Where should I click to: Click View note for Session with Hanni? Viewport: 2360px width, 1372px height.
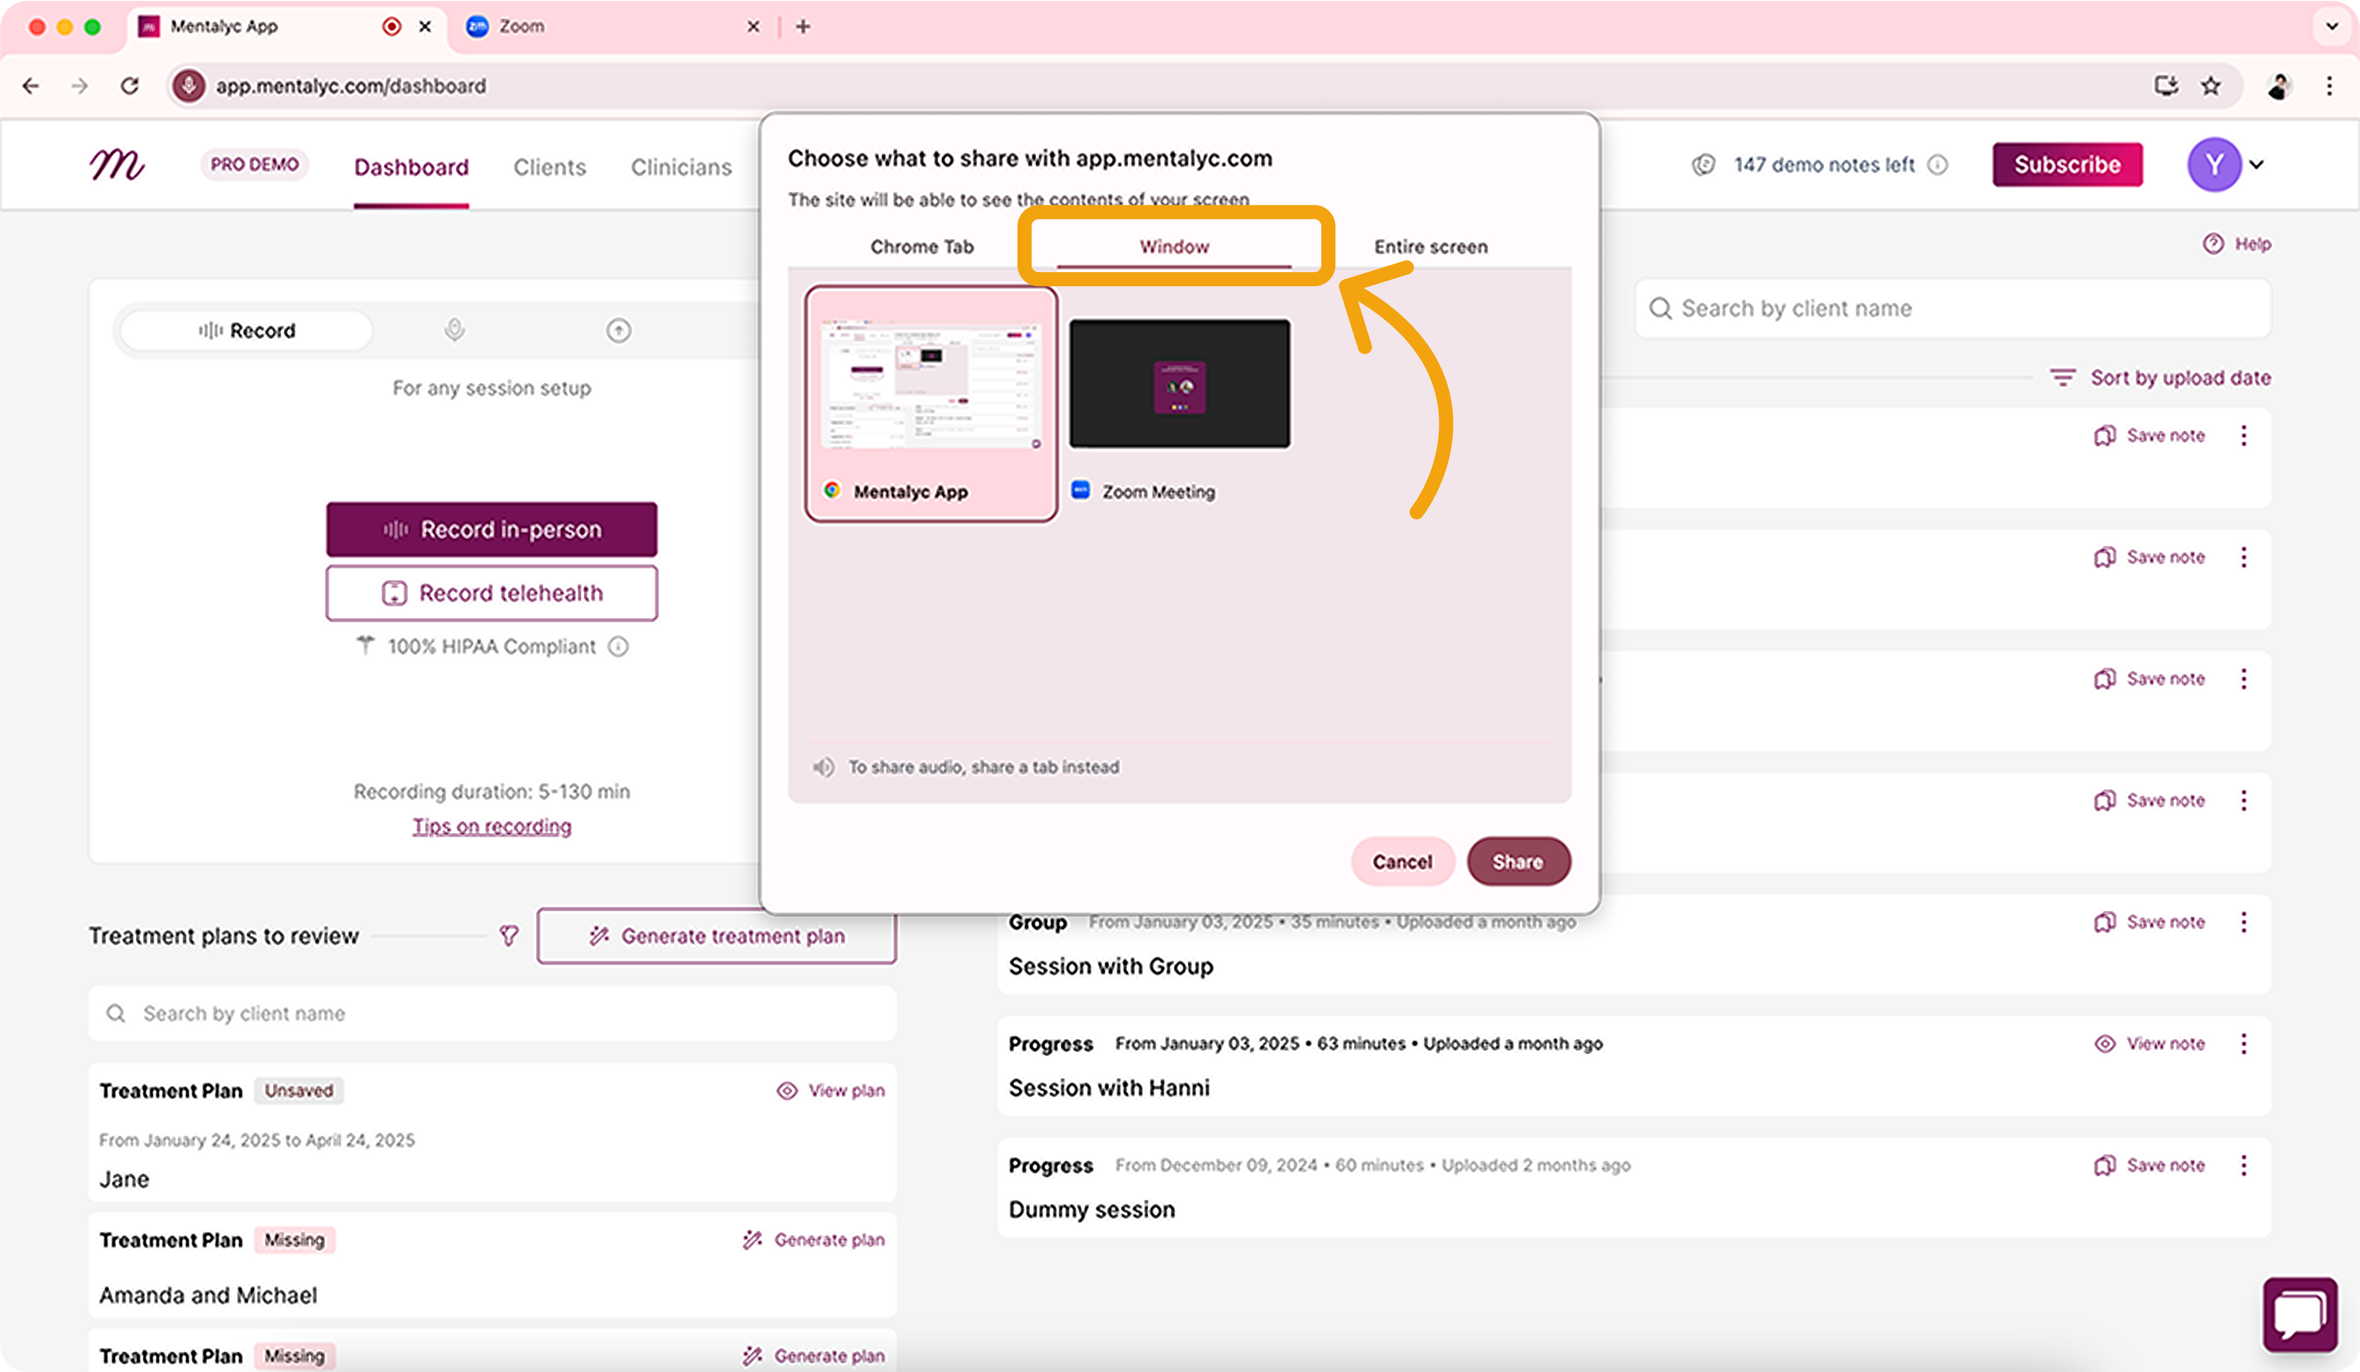2150,1044
